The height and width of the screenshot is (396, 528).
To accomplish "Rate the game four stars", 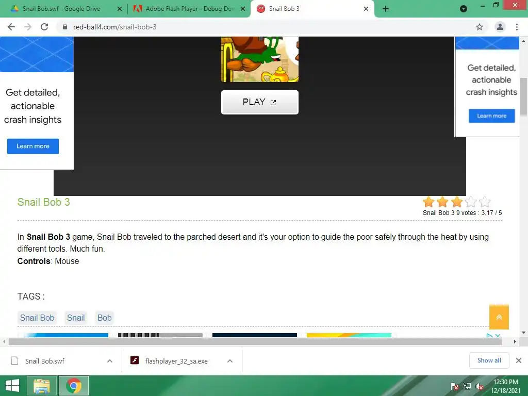I will [x=471, y=202].
